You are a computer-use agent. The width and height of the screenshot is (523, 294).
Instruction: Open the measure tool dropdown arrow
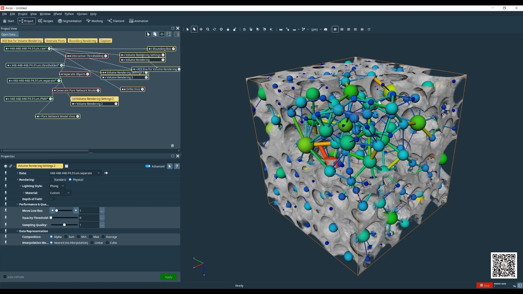coord(299,29)
